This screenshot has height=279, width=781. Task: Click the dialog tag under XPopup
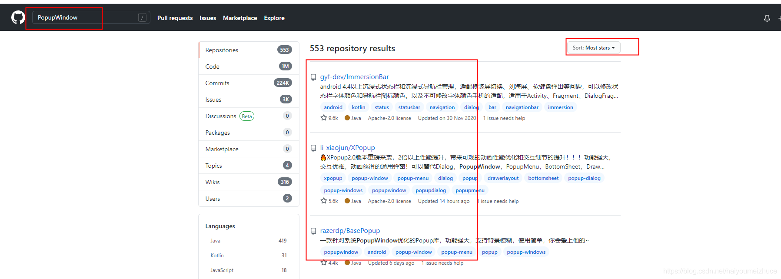click(445, 178)
